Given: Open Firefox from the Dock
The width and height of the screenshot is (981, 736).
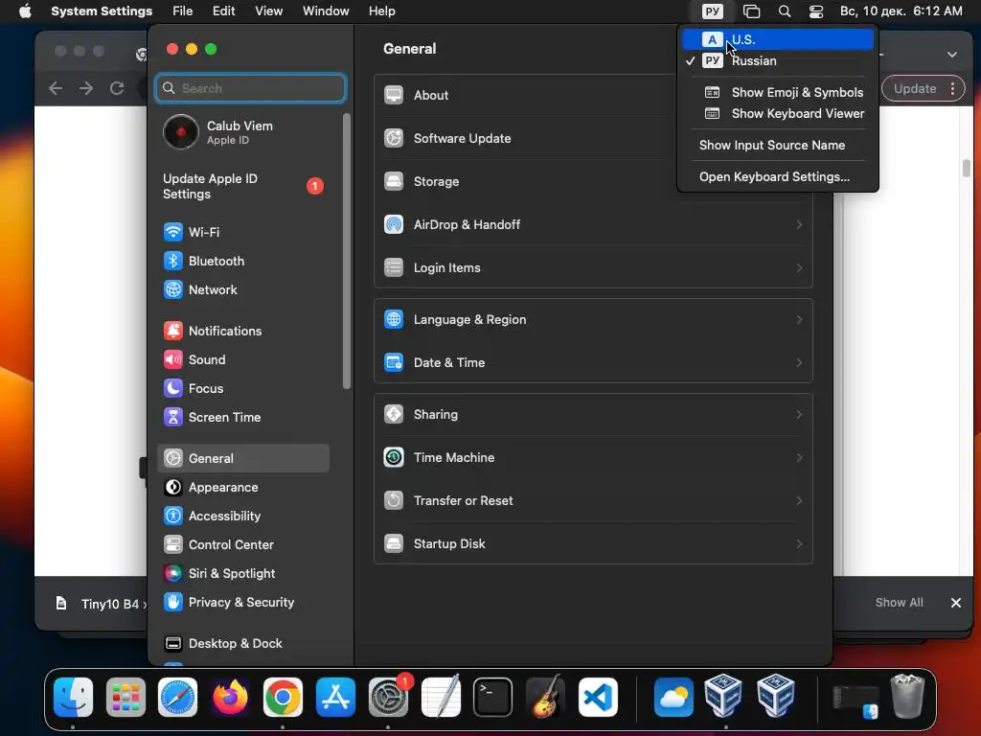Looking at the screenshot, I should pos(230,698).
